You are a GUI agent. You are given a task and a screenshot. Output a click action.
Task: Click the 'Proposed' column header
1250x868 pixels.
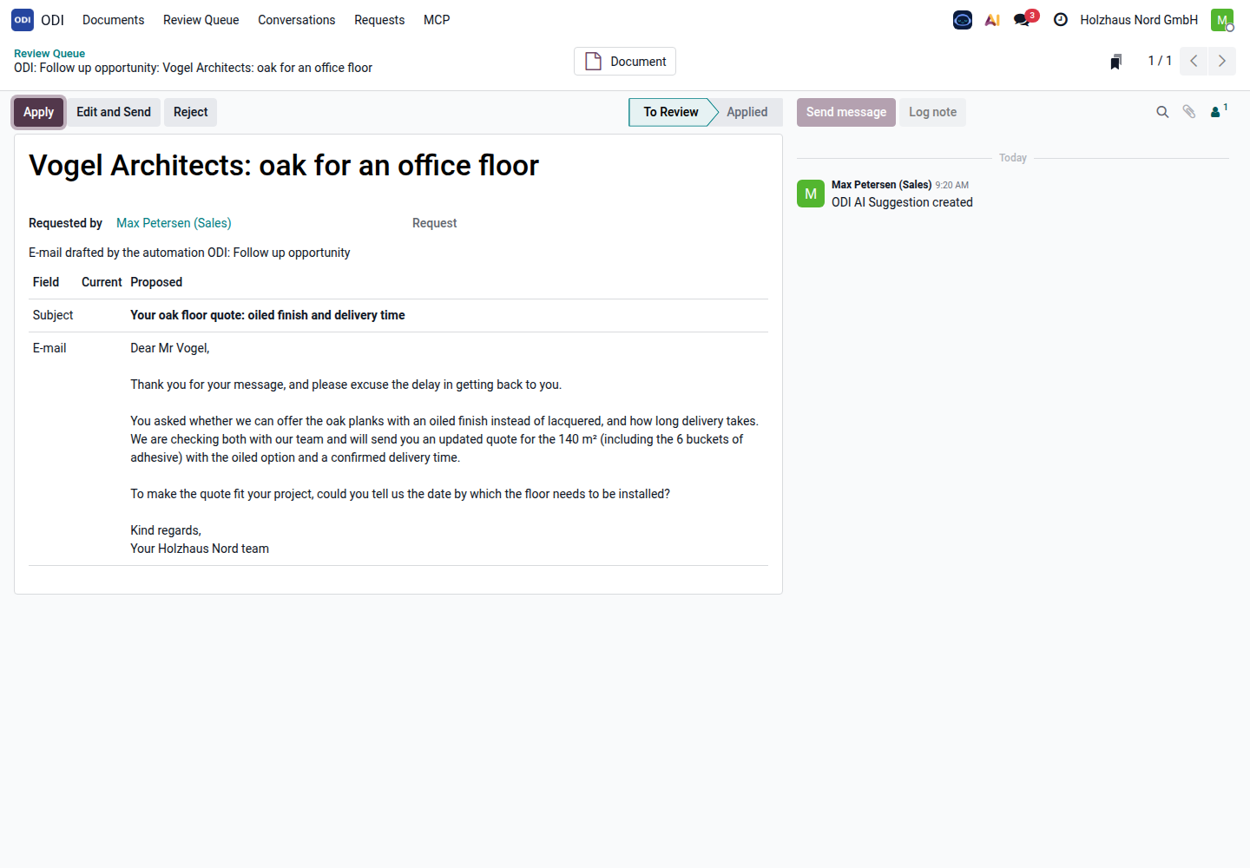(x=156, y=282)
